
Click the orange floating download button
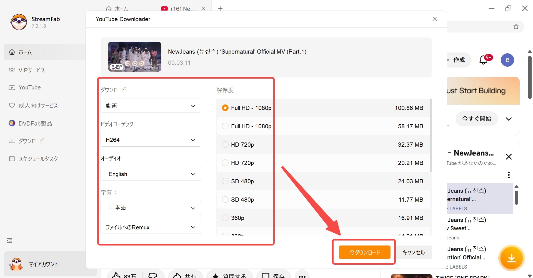pos(512,258)
